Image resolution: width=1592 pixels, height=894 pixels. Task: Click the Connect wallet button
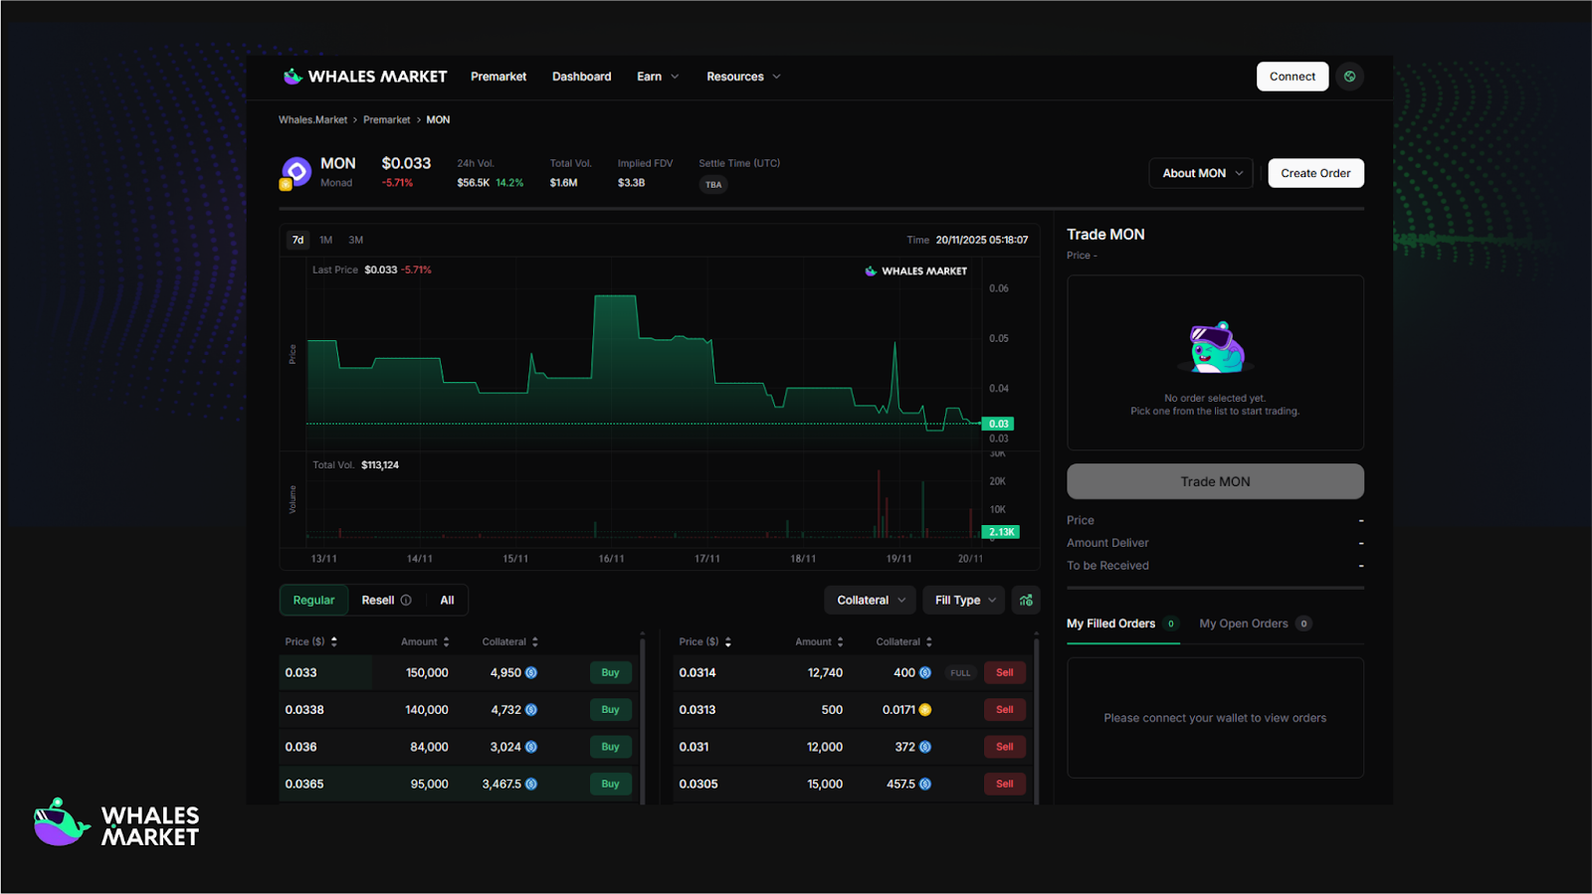tap(1293, 77)
